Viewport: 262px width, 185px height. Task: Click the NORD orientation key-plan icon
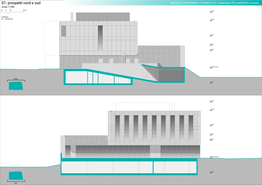(x=16, y=86)
